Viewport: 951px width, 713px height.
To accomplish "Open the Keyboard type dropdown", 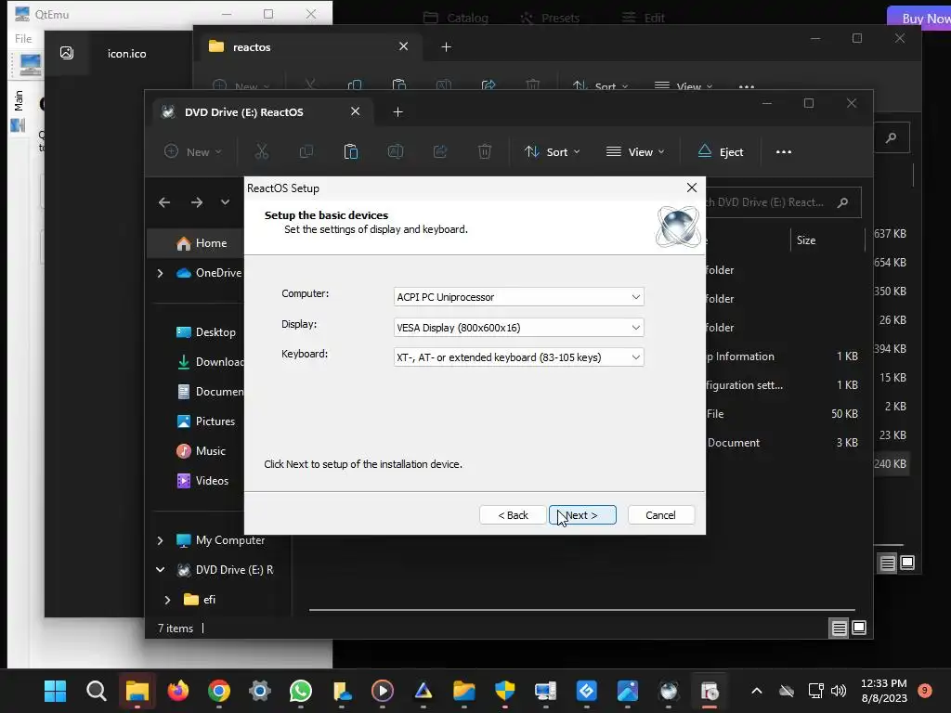I will pyautogui.click(x=518, y=357).
